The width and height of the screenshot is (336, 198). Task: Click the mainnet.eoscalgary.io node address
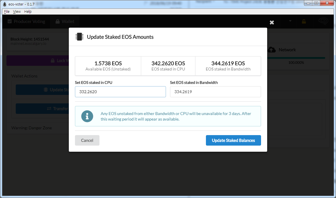pos(28,44)
